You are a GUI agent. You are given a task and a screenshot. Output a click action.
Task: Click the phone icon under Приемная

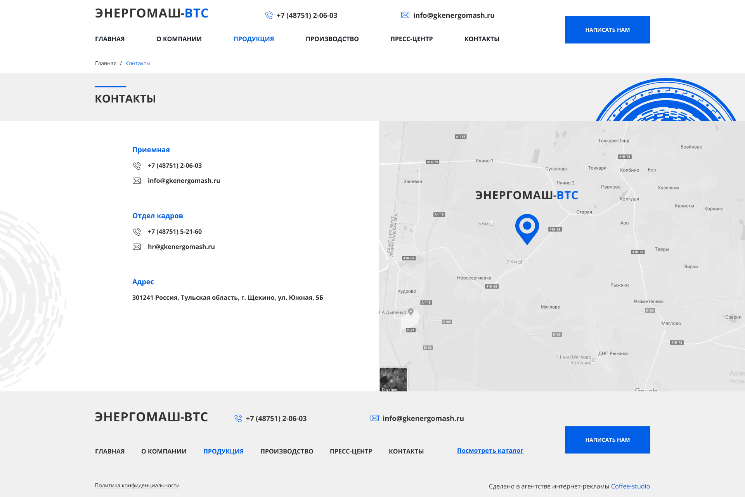(x=137, y=166)
